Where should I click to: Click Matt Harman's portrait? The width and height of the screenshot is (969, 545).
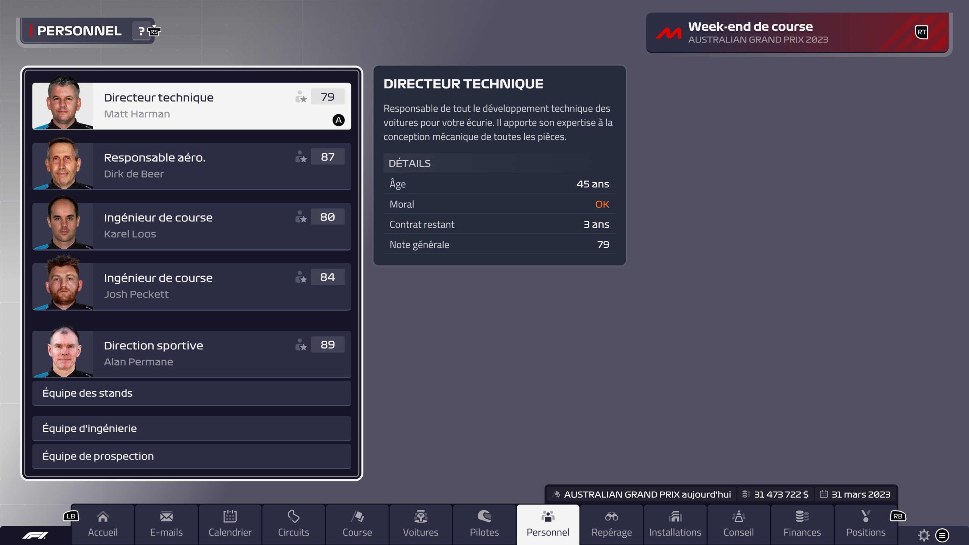tap(63, 103)
